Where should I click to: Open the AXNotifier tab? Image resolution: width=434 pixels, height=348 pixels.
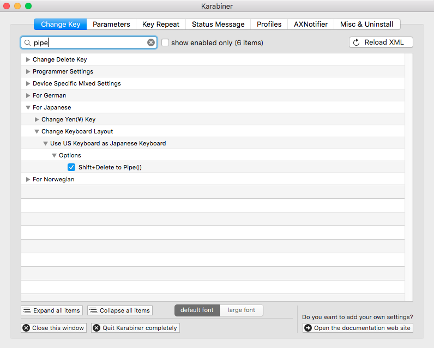pyautogui.click(x=311, y=25)
